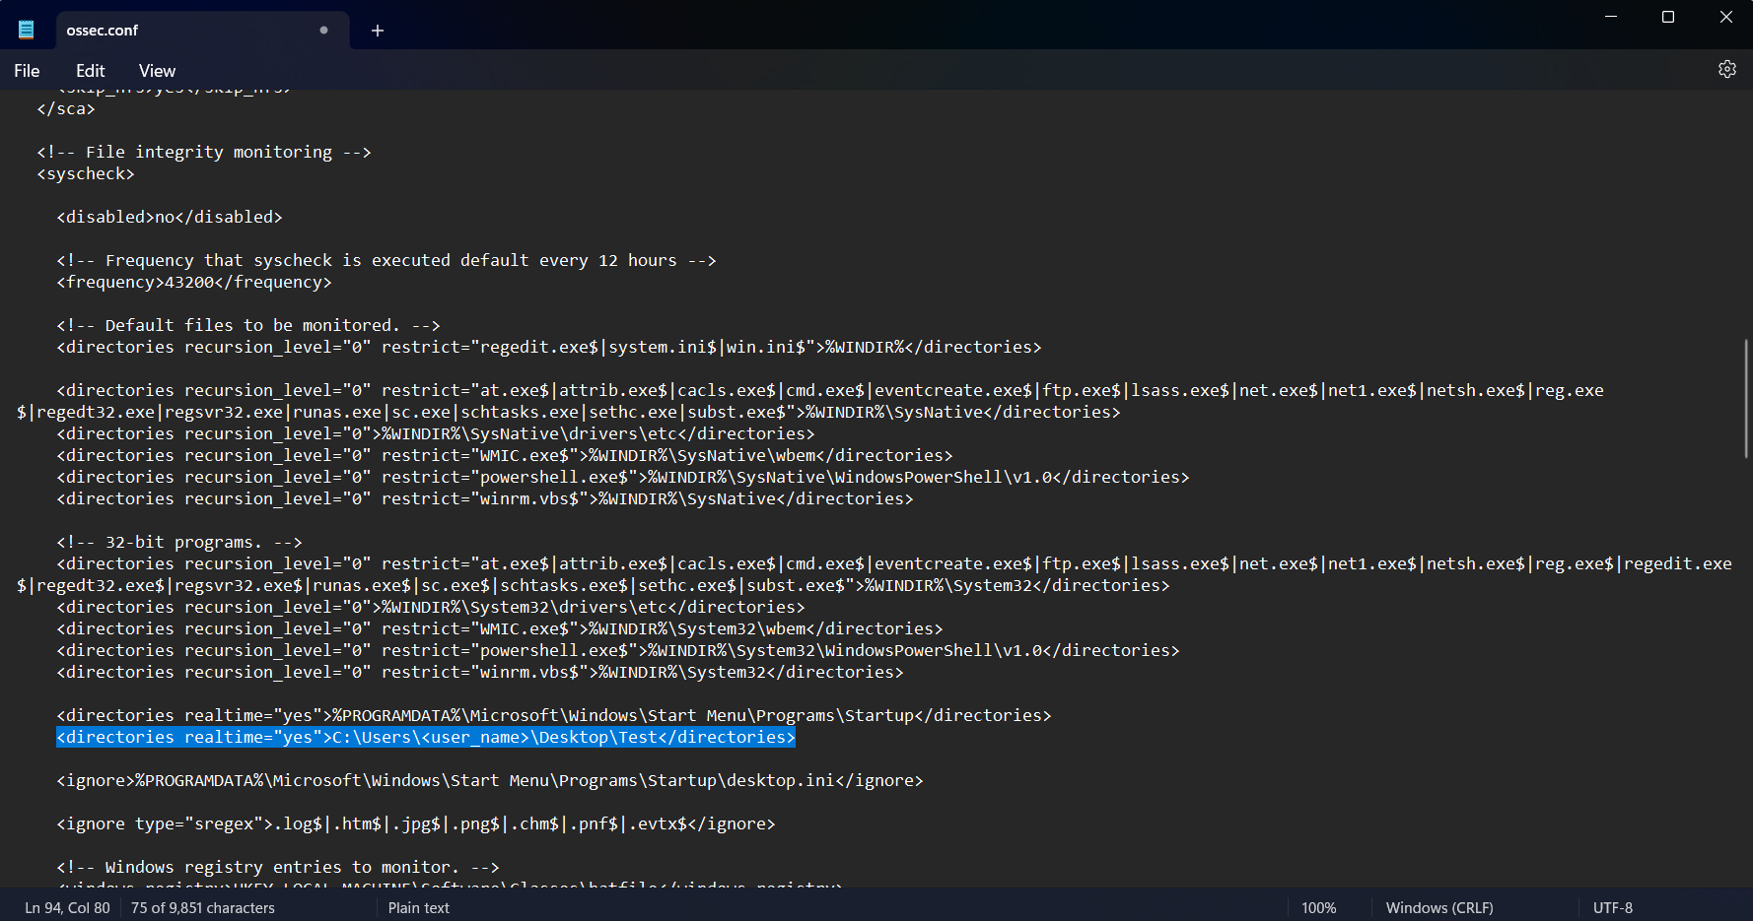Click the winrm.vbs$ System32 line
This screenshot has width=1753, height=921.
tap(480, 672)
